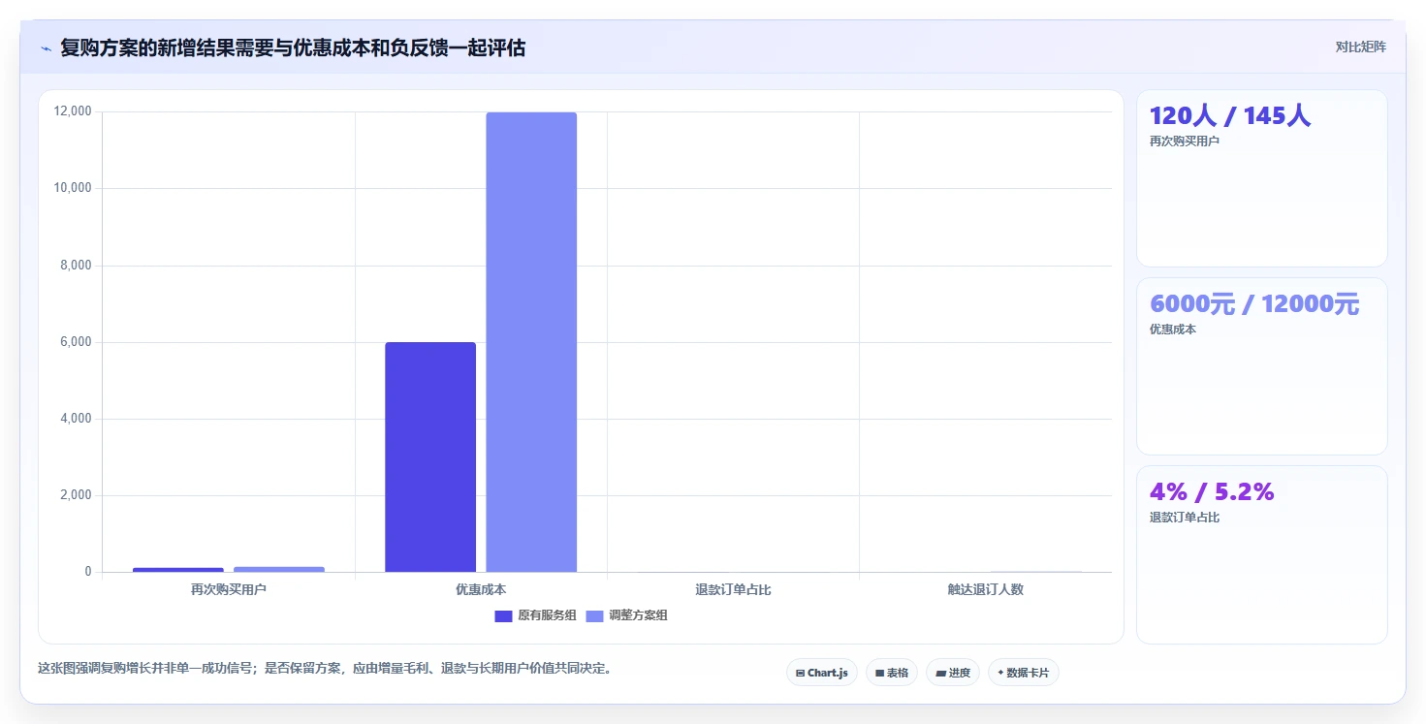Click the footnote text starting 这张图强调

point(325,669)
